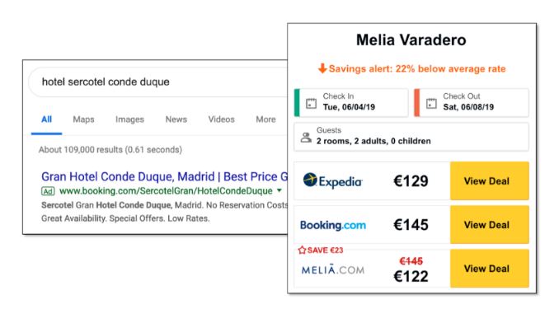Open the News search tab
This screenshot has height=309, width=559.
[176, 119]
